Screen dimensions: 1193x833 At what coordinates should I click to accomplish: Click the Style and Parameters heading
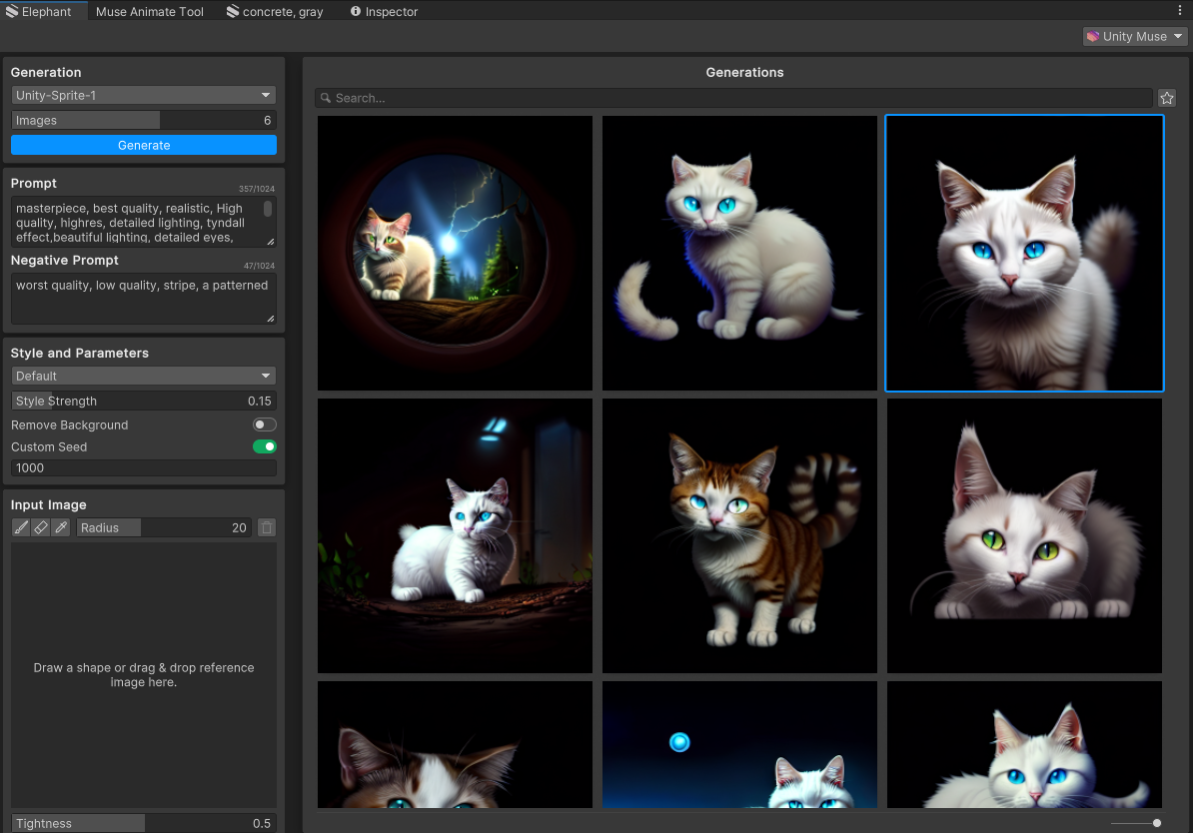pyautogui.click(x=79, y=353)
